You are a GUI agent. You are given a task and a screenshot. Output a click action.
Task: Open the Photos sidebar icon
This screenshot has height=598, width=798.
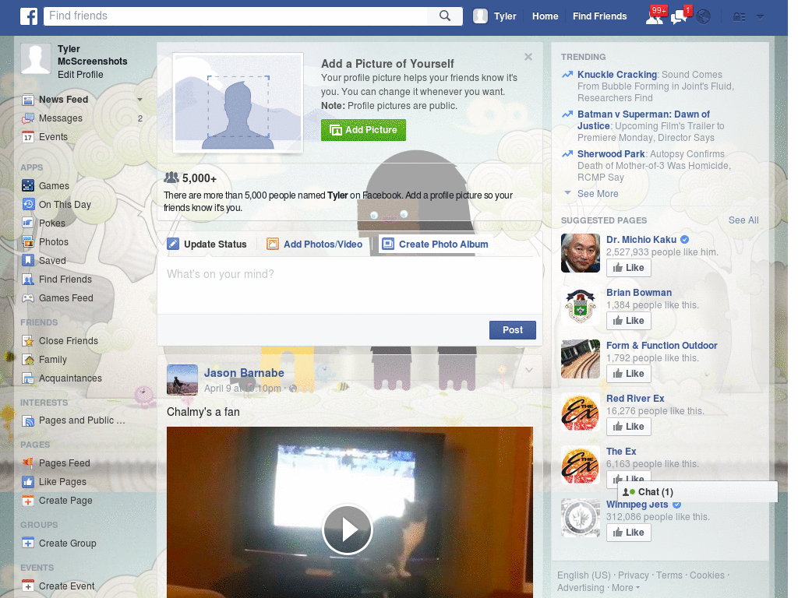28,242
